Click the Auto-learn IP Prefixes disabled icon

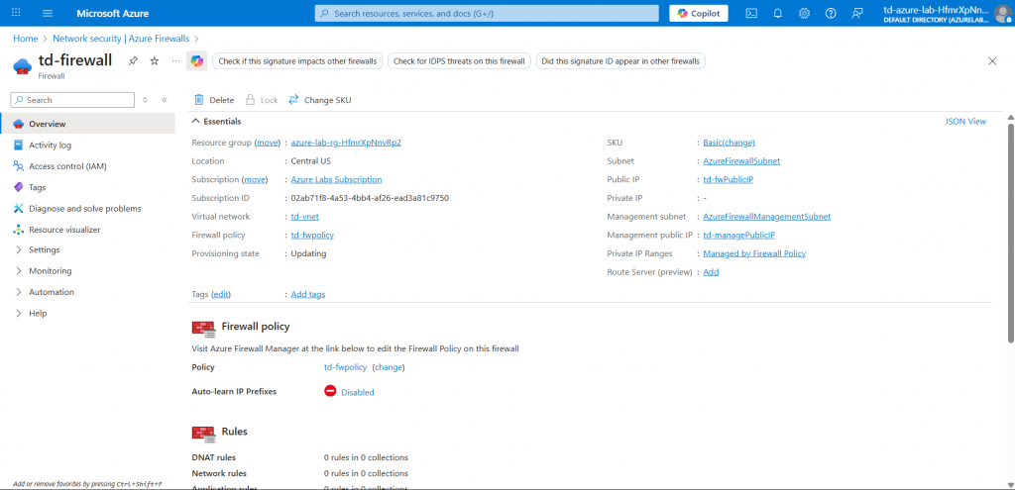(330, 390)
